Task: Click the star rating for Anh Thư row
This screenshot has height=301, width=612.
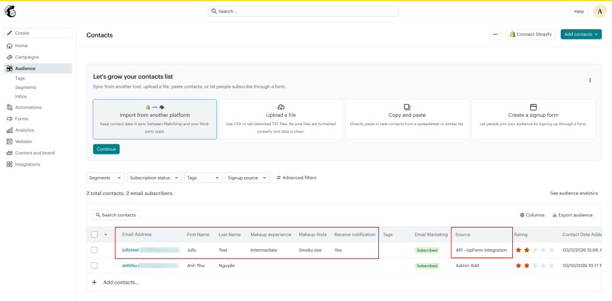Action: (x=535, y=266)
